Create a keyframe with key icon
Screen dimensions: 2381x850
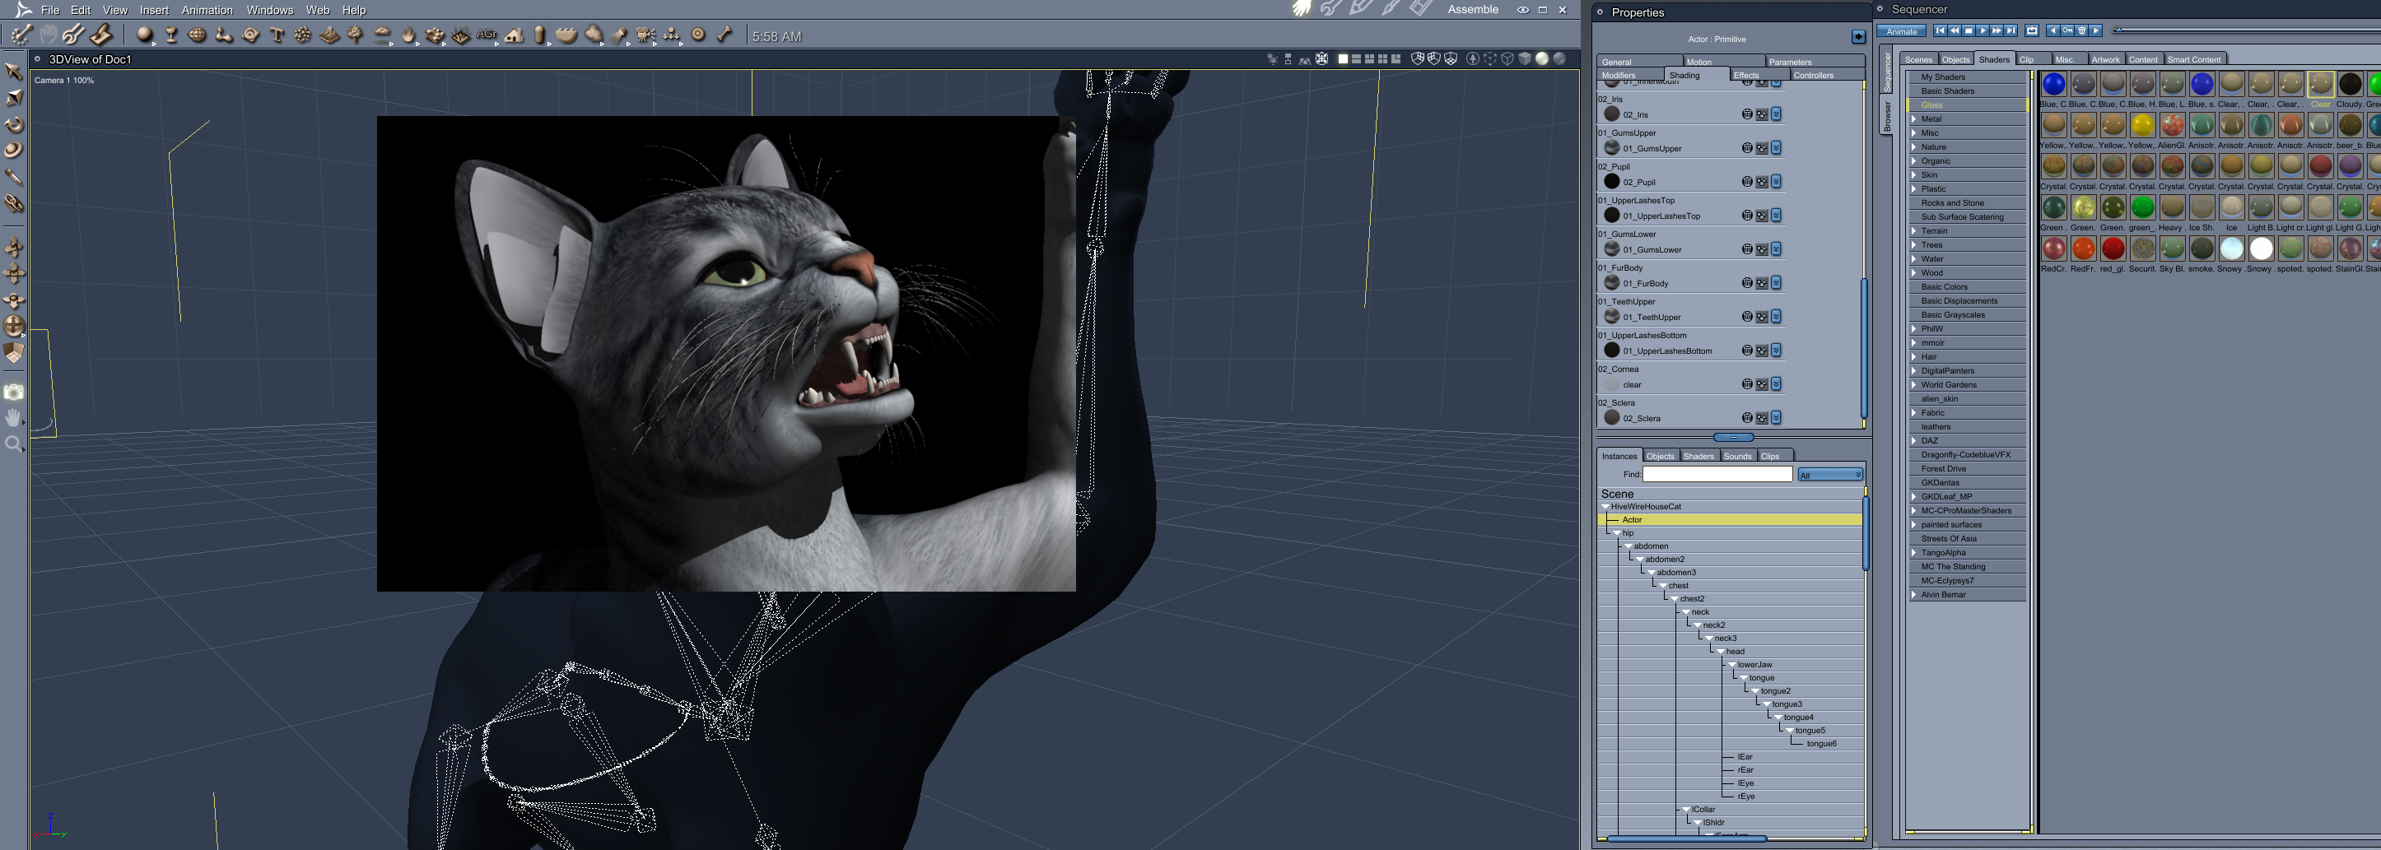coord(2066,30)
